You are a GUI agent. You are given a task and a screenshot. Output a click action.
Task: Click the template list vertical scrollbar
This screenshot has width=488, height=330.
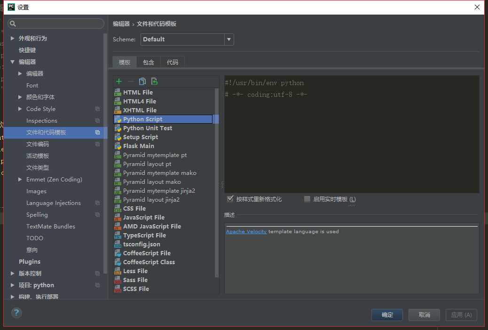pyautogui.click(x=217, y=183)
